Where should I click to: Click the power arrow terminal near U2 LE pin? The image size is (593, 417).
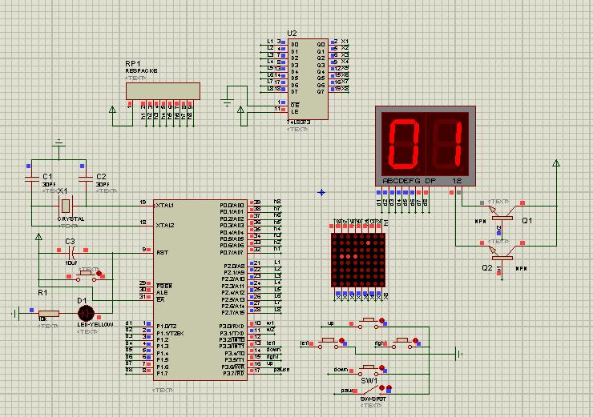click(x=240, y=110)
